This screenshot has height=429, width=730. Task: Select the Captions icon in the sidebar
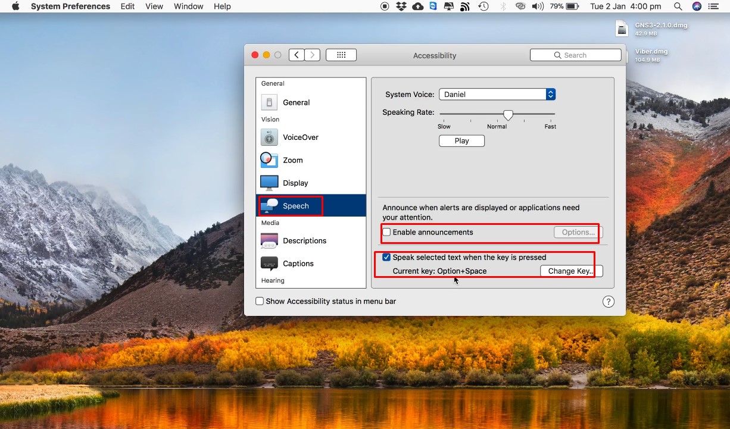(x=269, y=263)
